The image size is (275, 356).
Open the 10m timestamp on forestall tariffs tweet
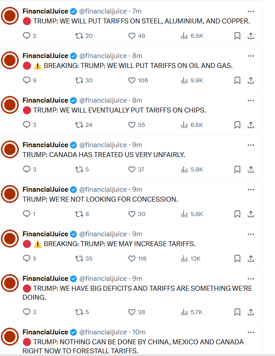[138, 332]
